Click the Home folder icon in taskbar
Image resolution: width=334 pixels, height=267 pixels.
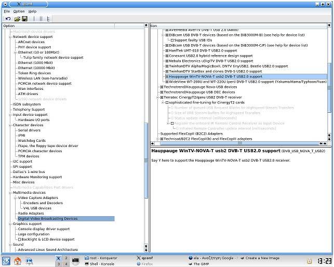[18, 261]
